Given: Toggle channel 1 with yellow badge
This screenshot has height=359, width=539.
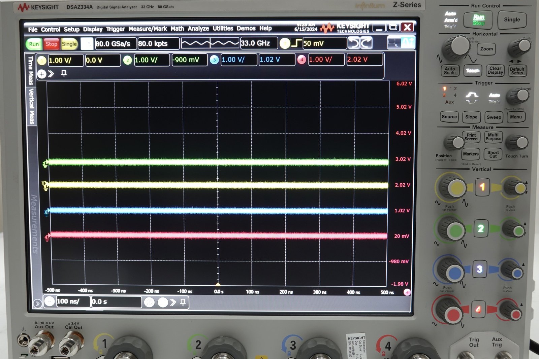Looking at the screenshot, I should [42, 61].
